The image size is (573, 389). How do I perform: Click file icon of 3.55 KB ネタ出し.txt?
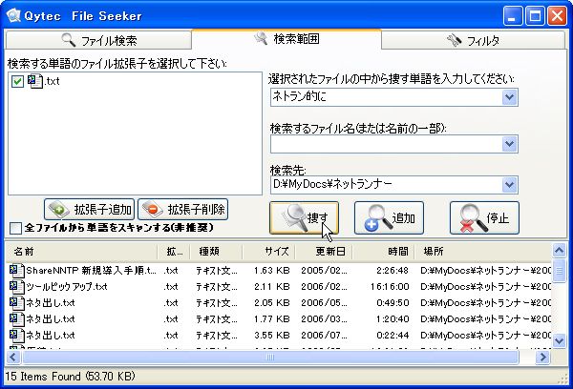click(16, 335)
